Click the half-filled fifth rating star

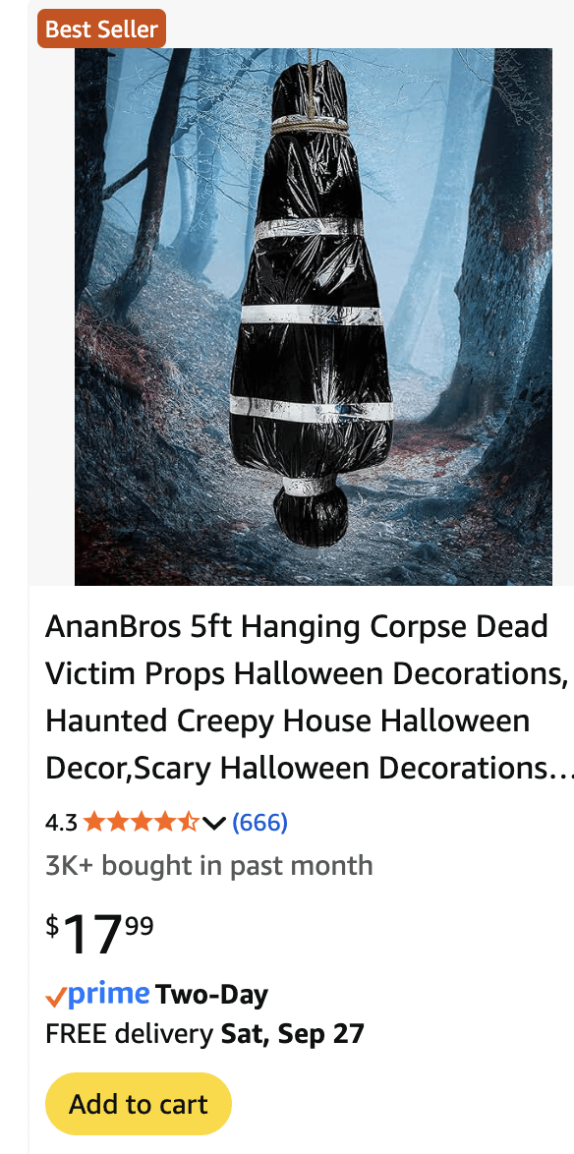coord(188,822)
